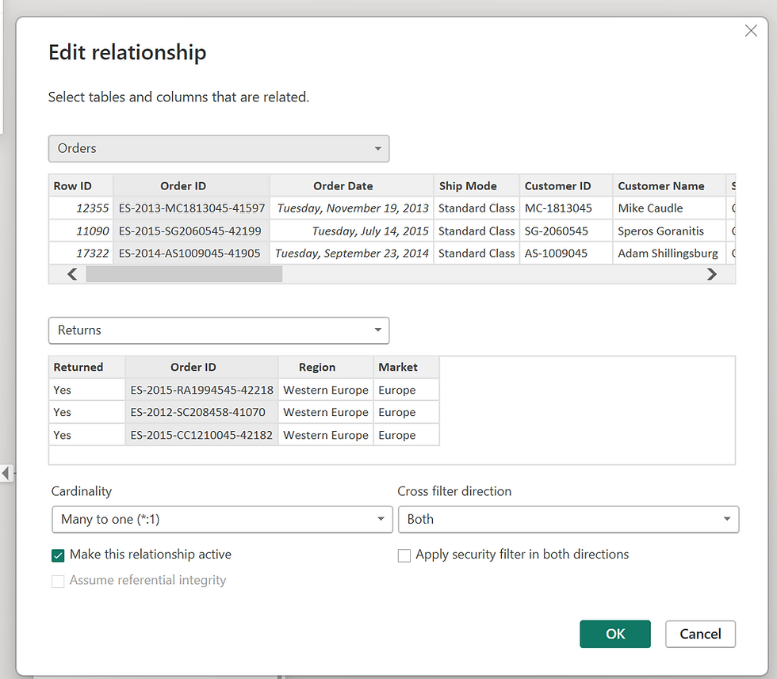Click the left scroll arrow in Orders preview
This screenshot has width=777, height=679.
click(72, 274)
